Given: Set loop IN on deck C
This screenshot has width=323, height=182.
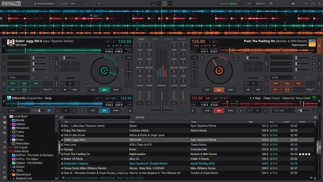Looking at the screenshot, I should [x=65, y=90].
